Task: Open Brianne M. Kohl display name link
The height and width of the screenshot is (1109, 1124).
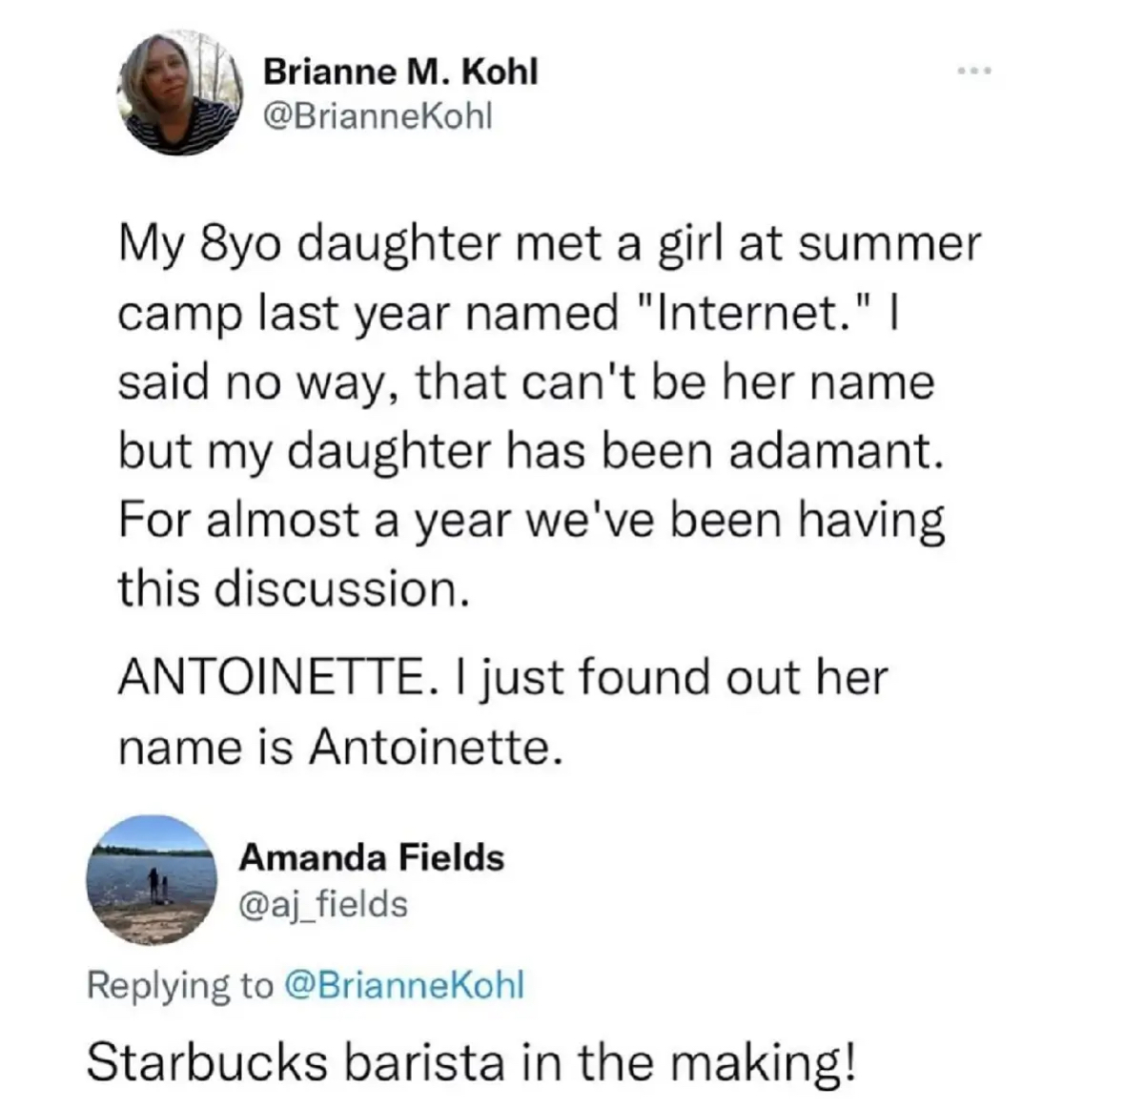Action: coord(400,71)
